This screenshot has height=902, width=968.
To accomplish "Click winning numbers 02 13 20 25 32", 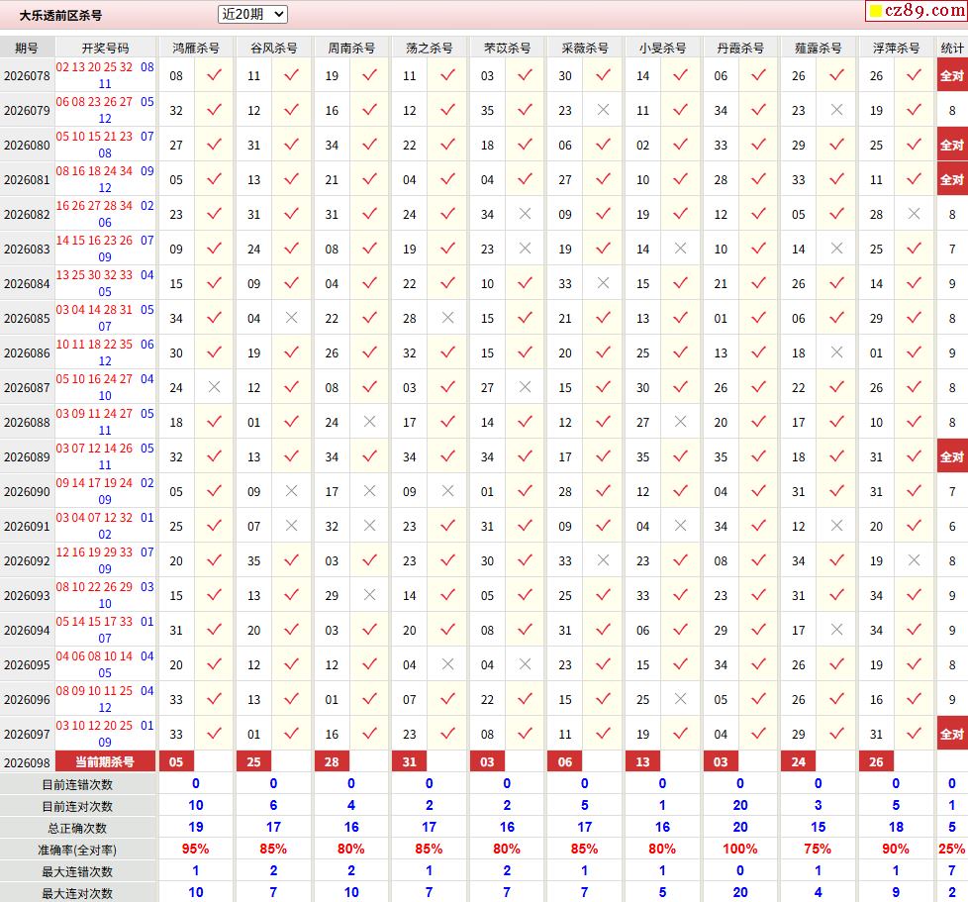I will click(94, 67).
